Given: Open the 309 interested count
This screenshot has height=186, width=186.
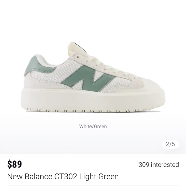Looking at the screenshot, I should [x=159, y=165].
